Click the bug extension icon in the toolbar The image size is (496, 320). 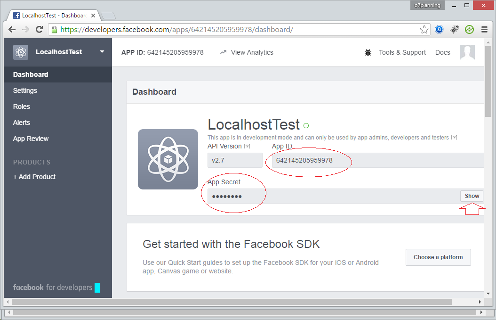(x=455, y=30)
